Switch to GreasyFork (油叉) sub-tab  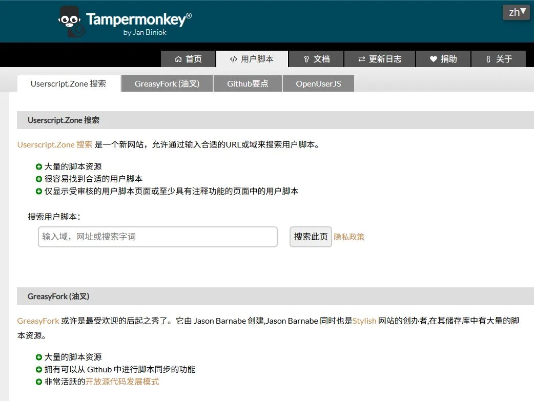coord(167,84)
